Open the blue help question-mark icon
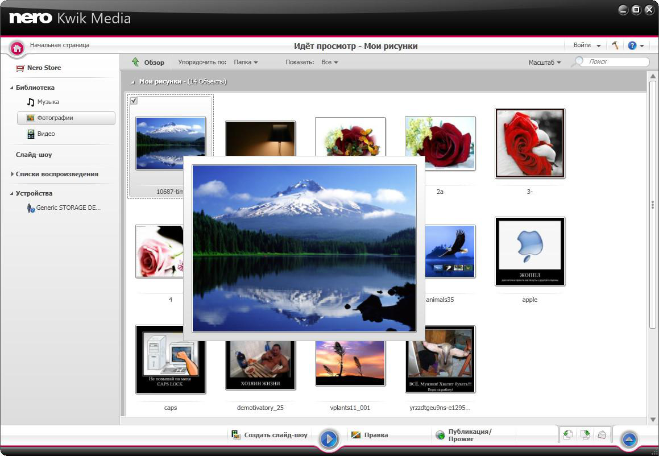This screenshot has width=659, height=456. coord(632,45)
